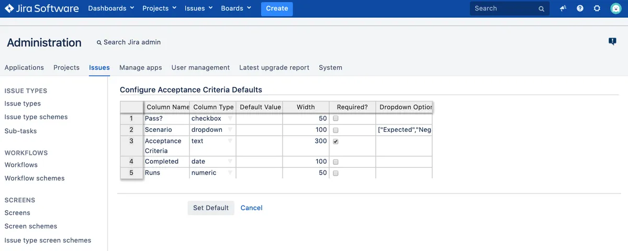628x251 pixels.
Task: Click the Acceptance Criteria name cell
Action: pos(166,146)
